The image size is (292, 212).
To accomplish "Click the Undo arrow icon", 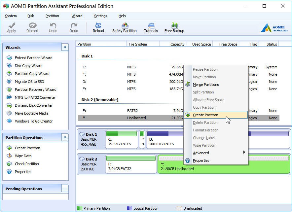I will [53, 25].
